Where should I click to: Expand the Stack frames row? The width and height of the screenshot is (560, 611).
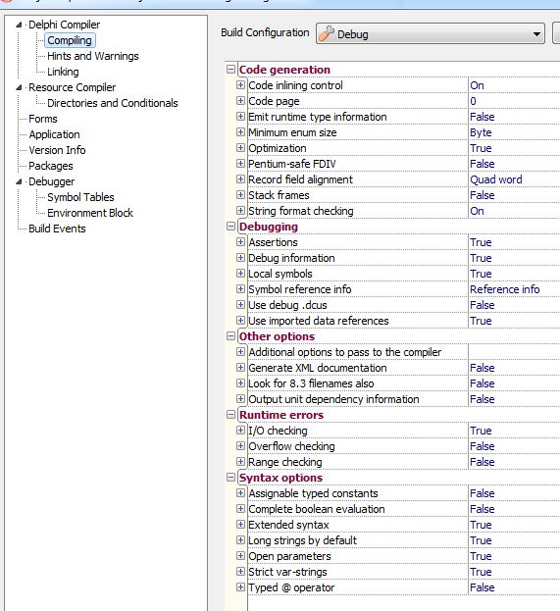pos(241,195)
